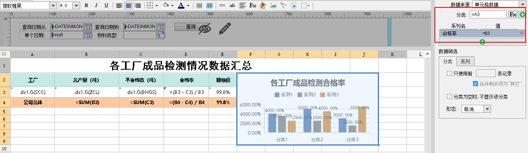528x153 pixels.
Task: Enable 只使用前 records checkbox
Action: coord(449,73)
